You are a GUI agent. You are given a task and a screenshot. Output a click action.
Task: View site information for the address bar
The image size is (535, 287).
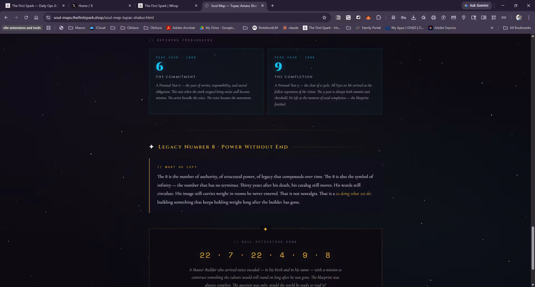[x=48, y=18]
